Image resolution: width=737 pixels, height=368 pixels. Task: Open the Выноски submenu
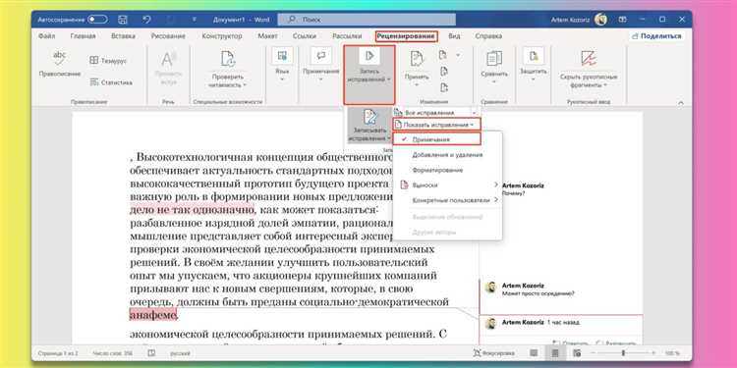447,184
